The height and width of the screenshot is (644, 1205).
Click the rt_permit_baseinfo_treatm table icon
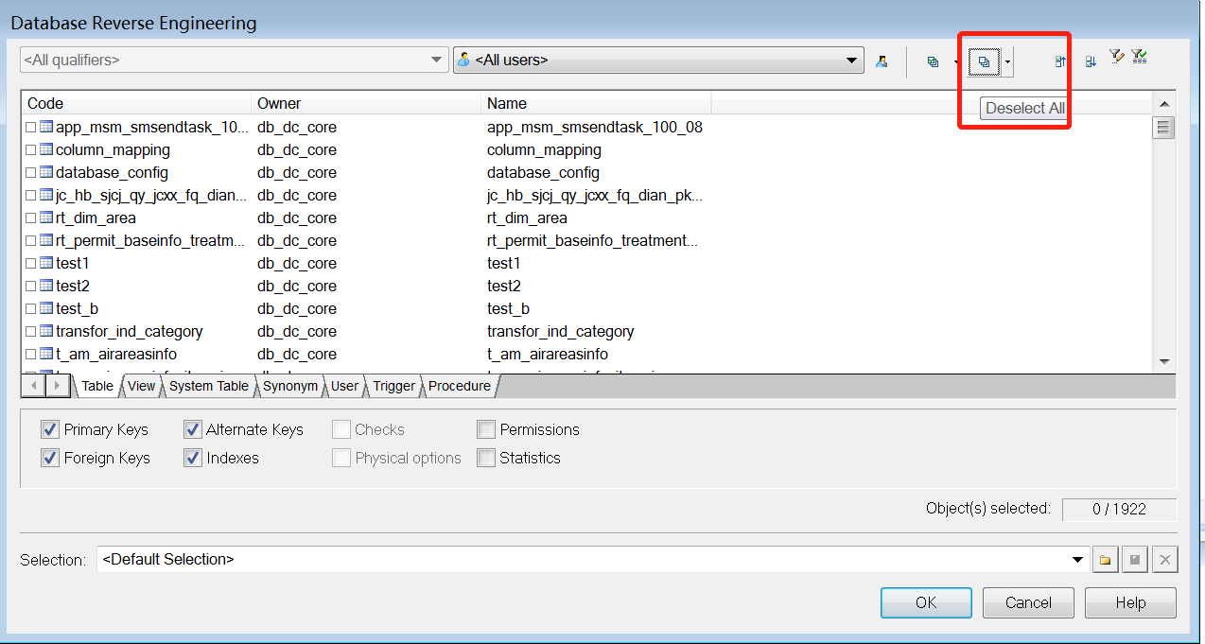click(46, 240)
